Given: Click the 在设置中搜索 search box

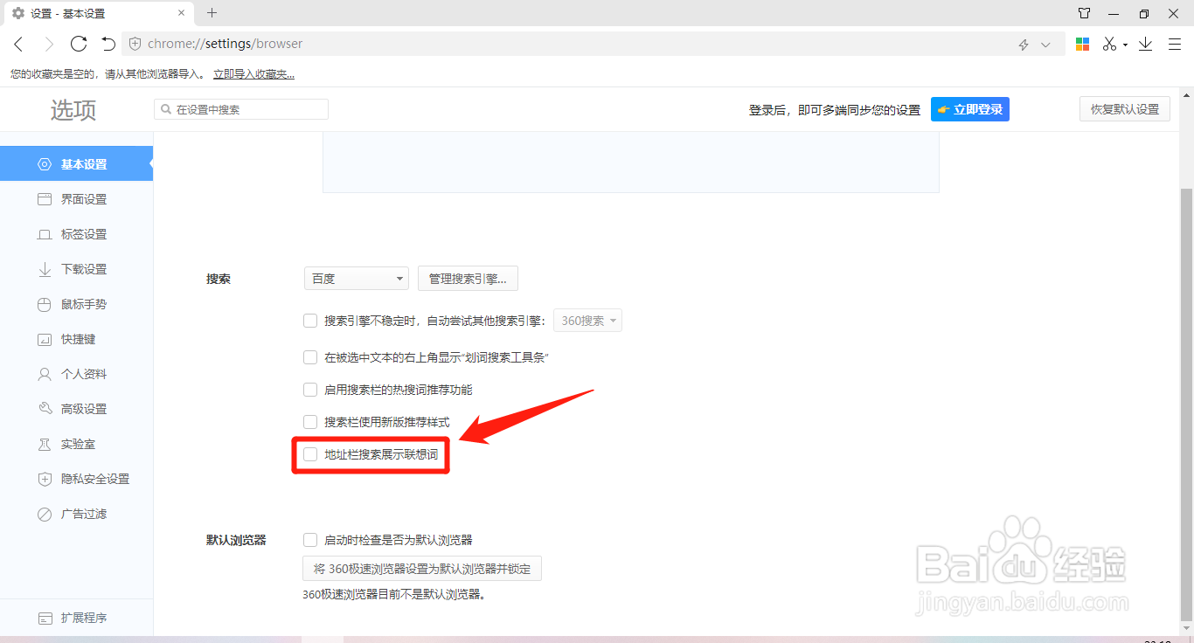Looking at the screenshot, I should pyautogui.click(x=241, y=109).
